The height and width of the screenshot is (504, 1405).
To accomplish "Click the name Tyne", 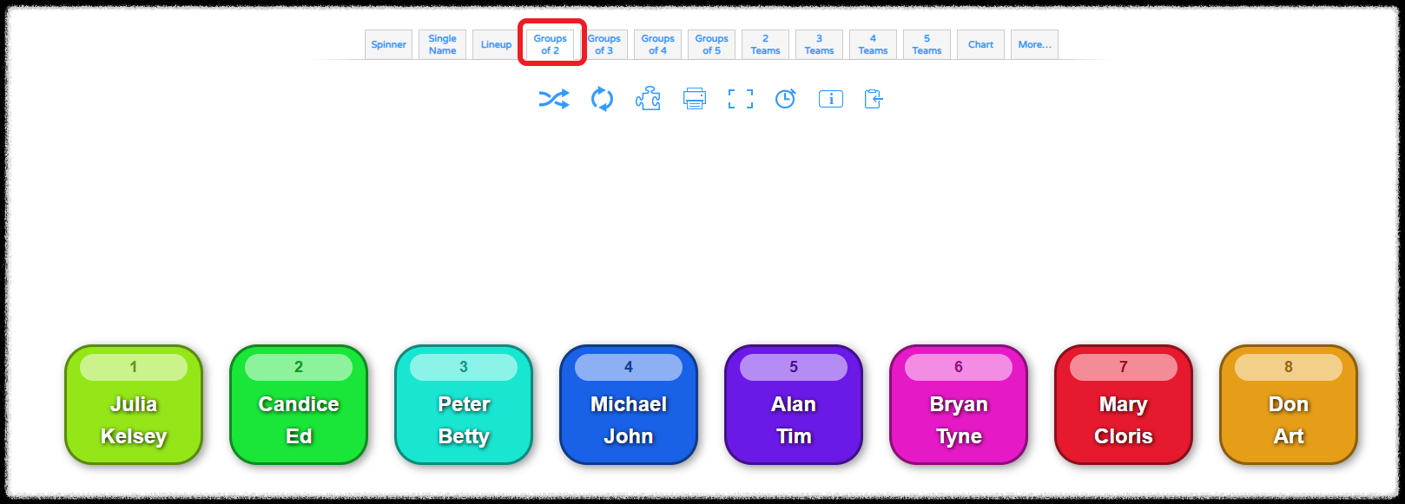I will pyautogui.click(x=959, y=436).
